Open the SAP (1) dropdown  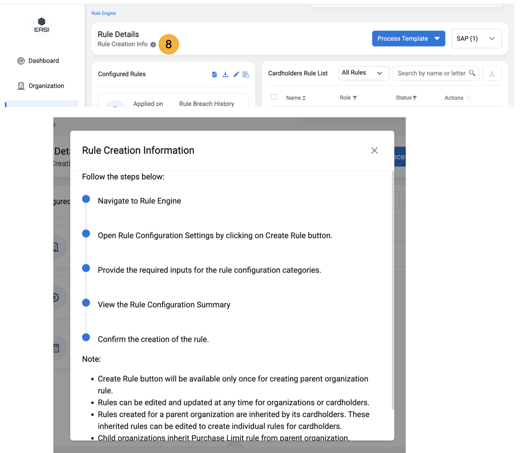[476, 39]
